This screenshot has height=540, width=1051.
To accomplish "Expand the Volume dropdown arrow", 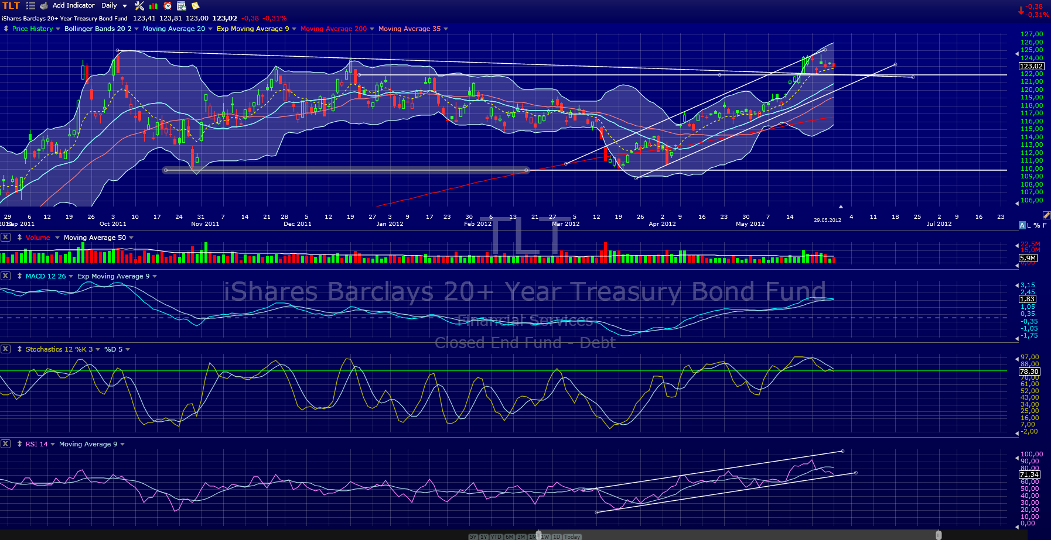I will 57,238.
